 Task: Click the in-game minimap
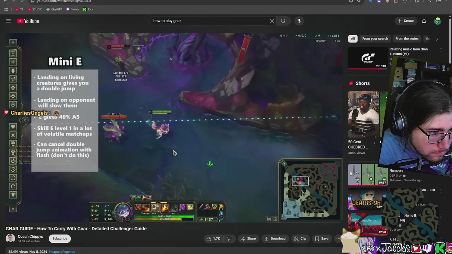click(x=311, y=190)
